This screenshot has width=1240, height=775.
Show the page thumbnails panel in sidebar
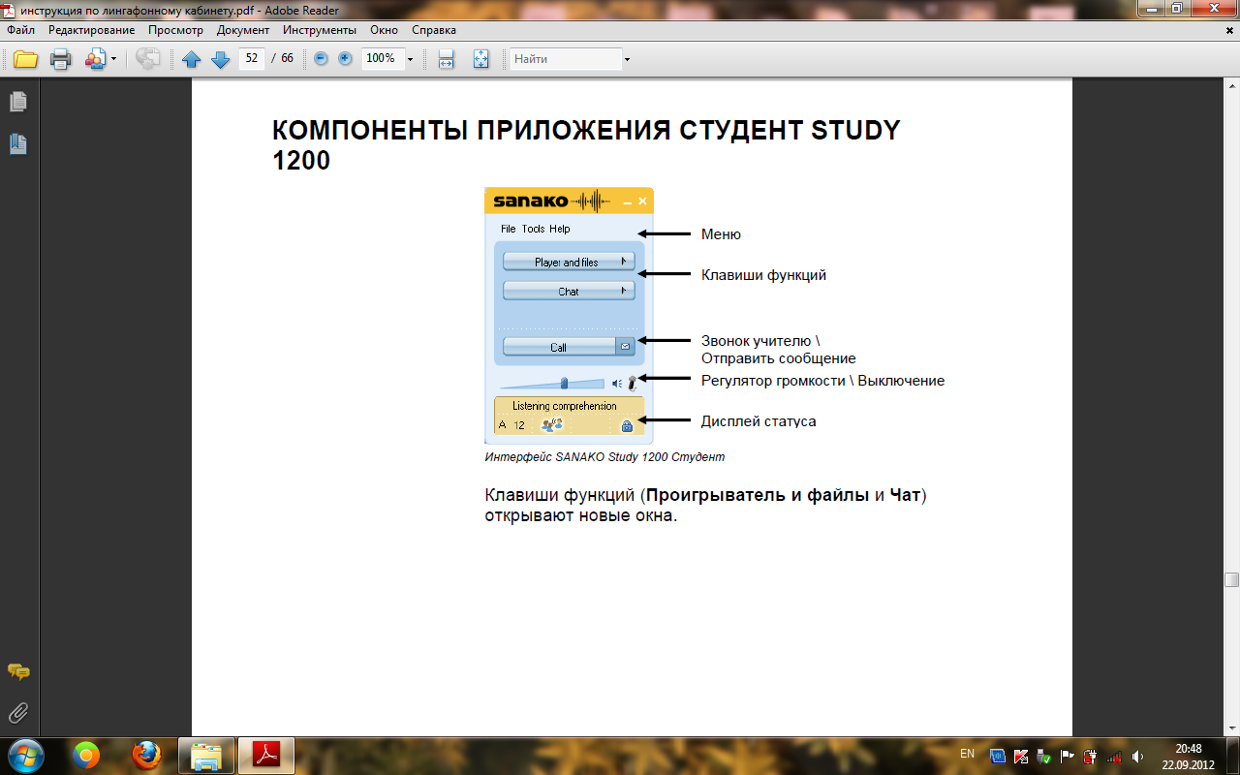(17, 102)
